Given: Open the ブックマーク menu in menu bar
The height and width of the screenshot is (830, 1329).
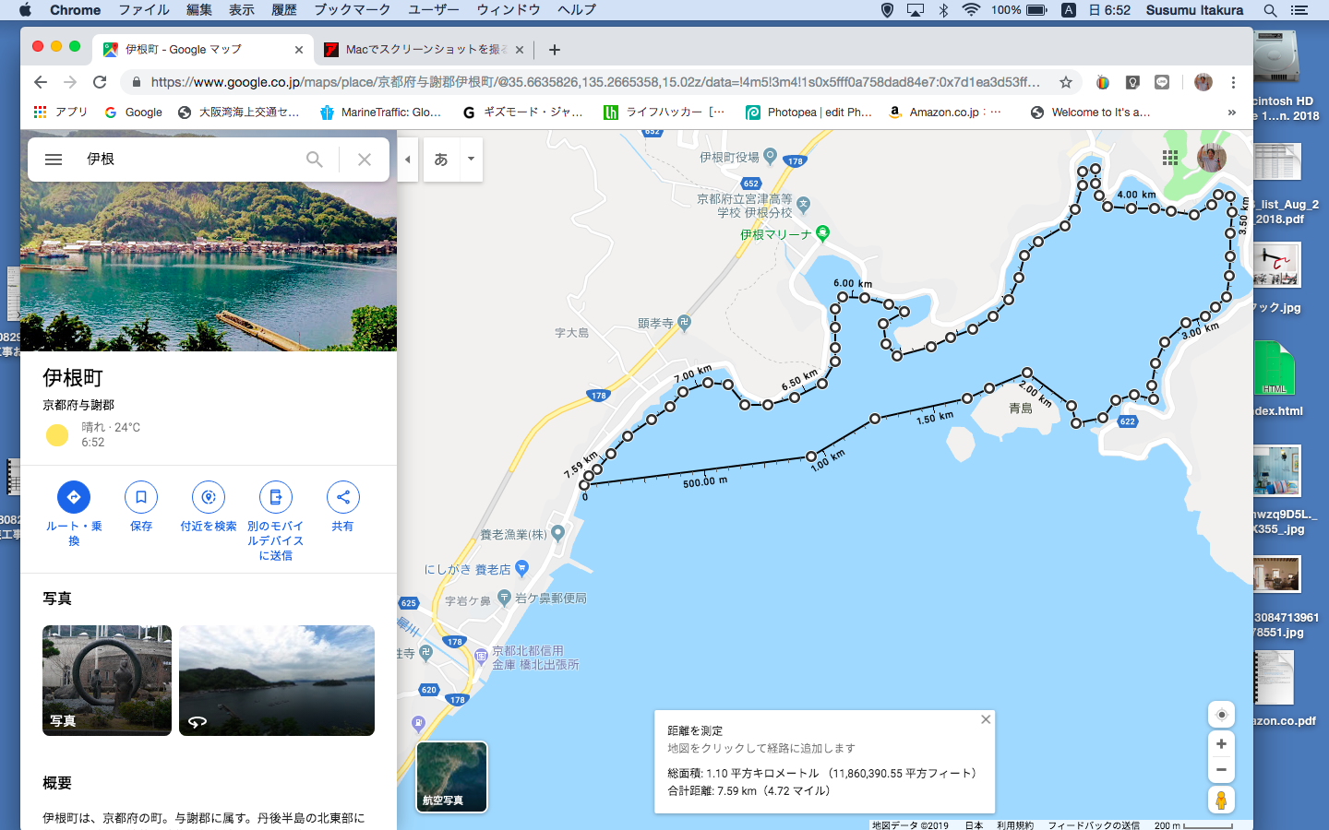Looking at the screenshot, I should 352,10.
